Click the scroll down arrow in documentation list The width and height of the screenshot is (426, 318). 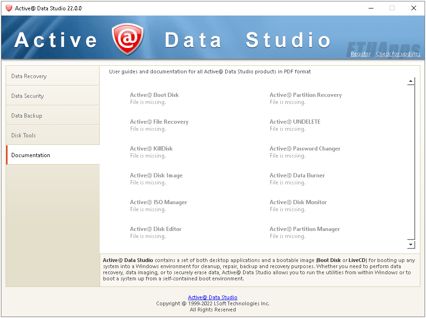click(x=411, y=245)
